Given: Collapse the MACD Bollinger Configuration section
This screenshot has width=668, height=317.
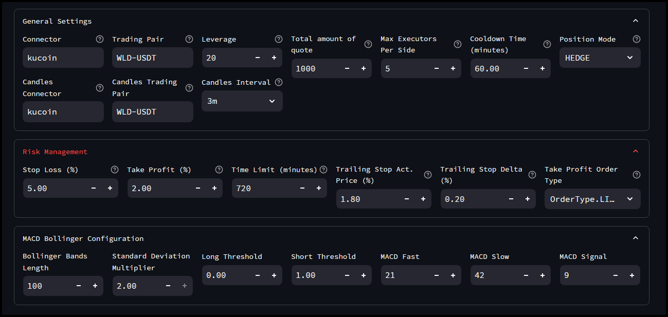Looking at the screenshot, I should pyautogui.click(x=636, y=237).
